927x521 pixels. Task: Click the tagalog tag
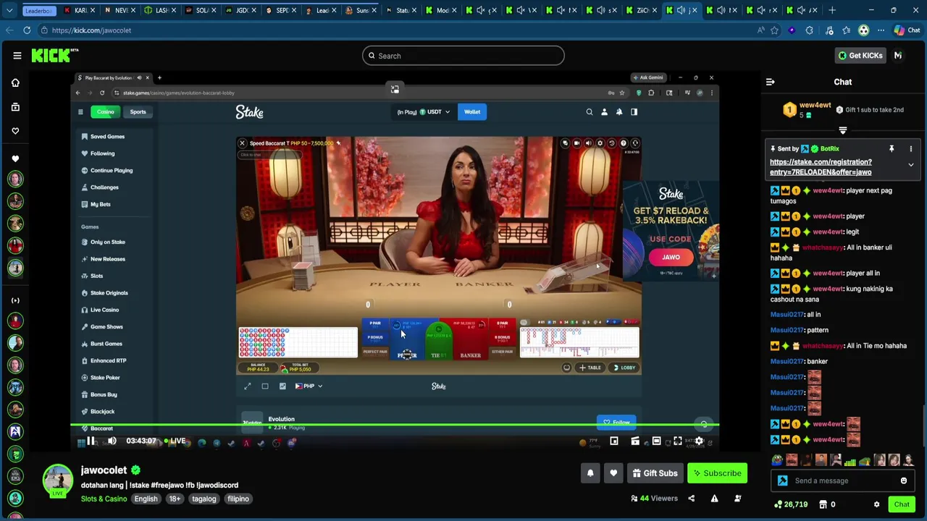click(x=204, y=499)
